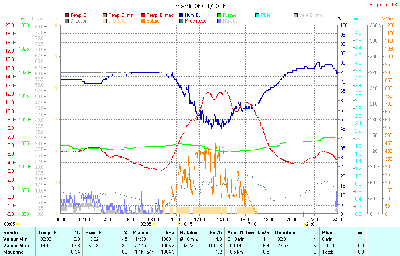This screenshot has width=400, height=256.
Task: Click the sun icon next to 09:05
Action: point(18,224)
